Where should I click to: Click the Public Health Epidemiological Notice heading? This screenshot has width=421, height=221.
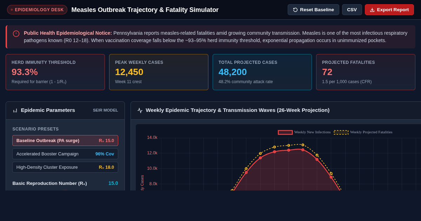point(68,33)
